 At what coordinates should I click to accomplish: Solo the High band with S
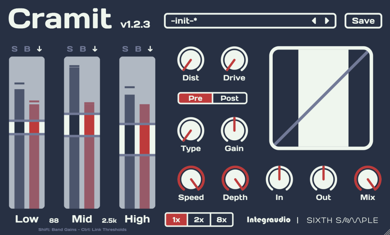(x=125, y=49)
